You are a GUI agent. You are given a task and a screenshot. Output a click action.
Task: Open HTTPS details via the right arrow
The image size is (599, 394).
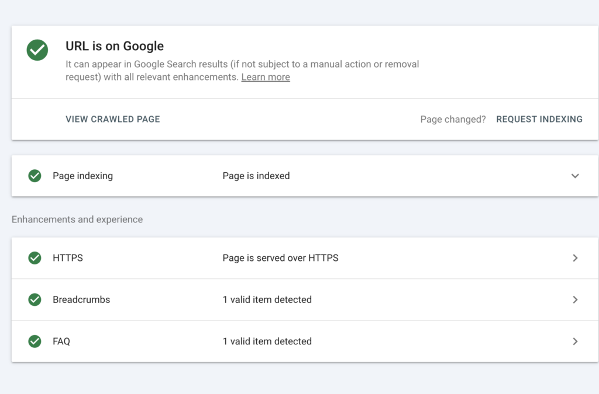click(575, 257)
